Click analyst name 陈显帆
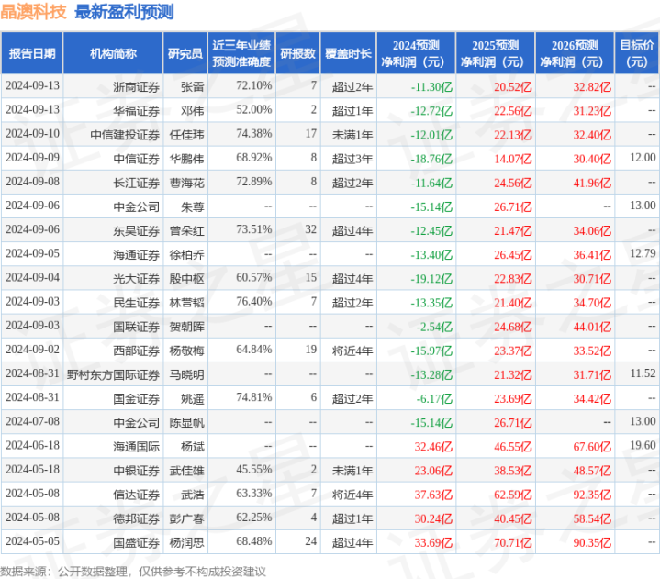Viewport: 660px width, 579px height. 187,422
